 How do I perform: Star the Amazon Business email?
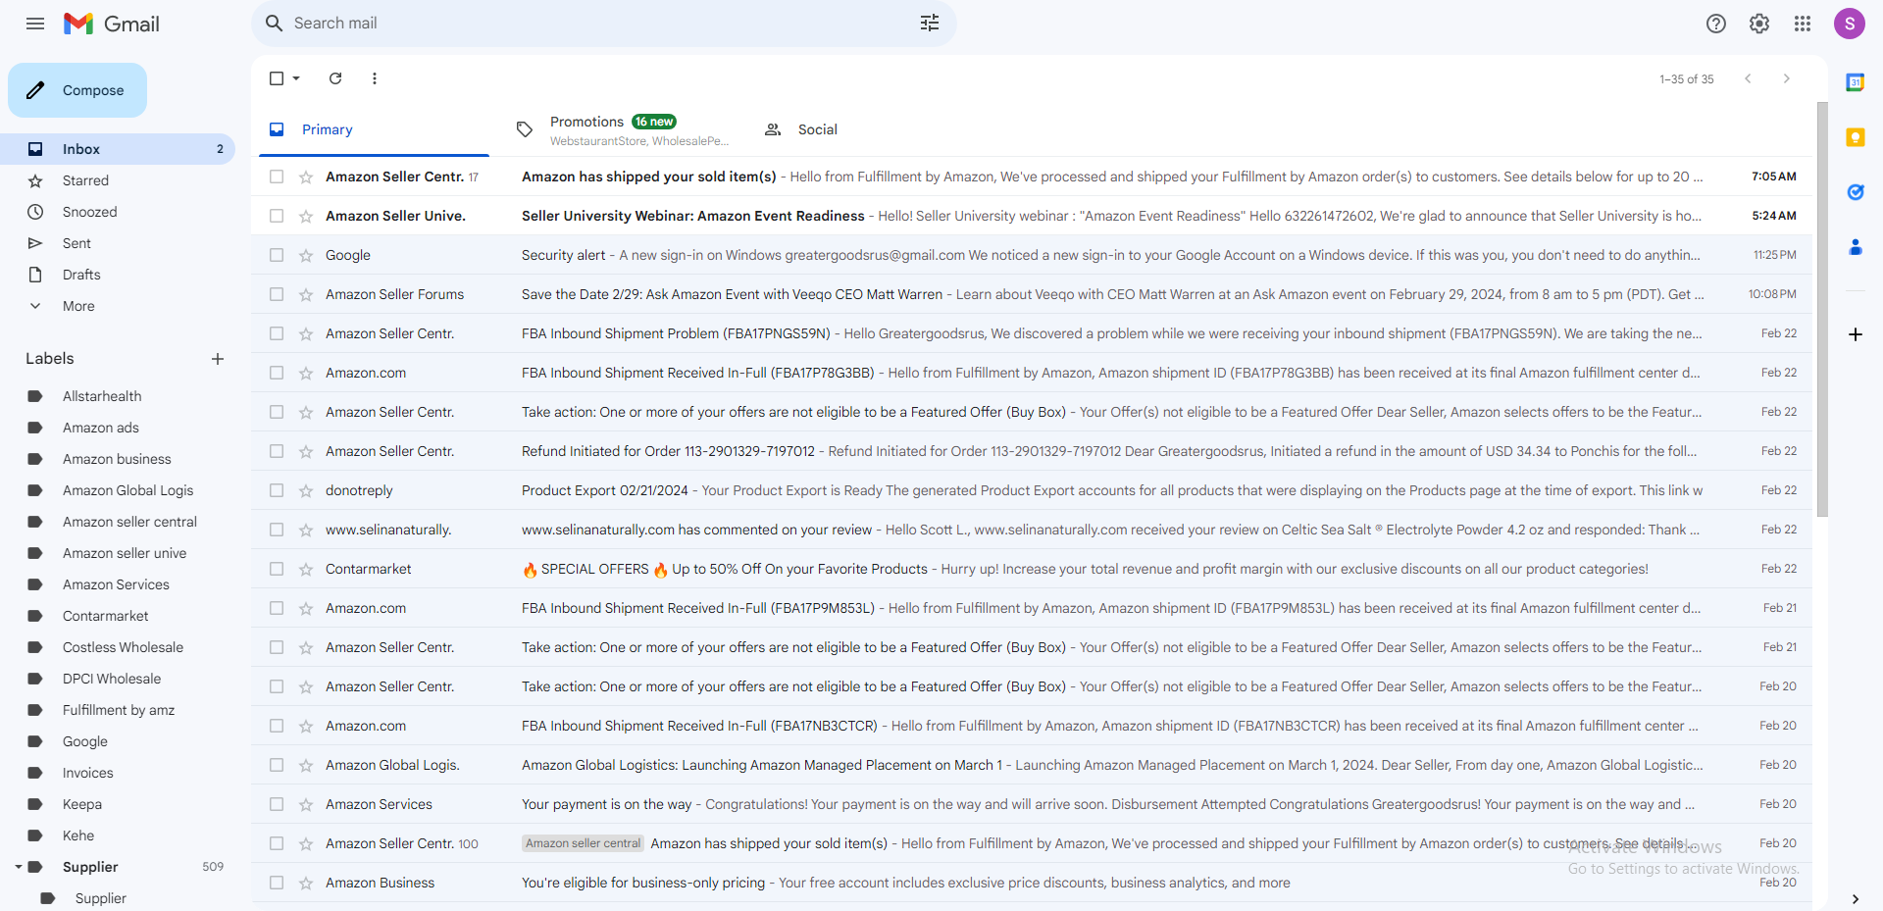pyautogui.click(x=306, y=883)
